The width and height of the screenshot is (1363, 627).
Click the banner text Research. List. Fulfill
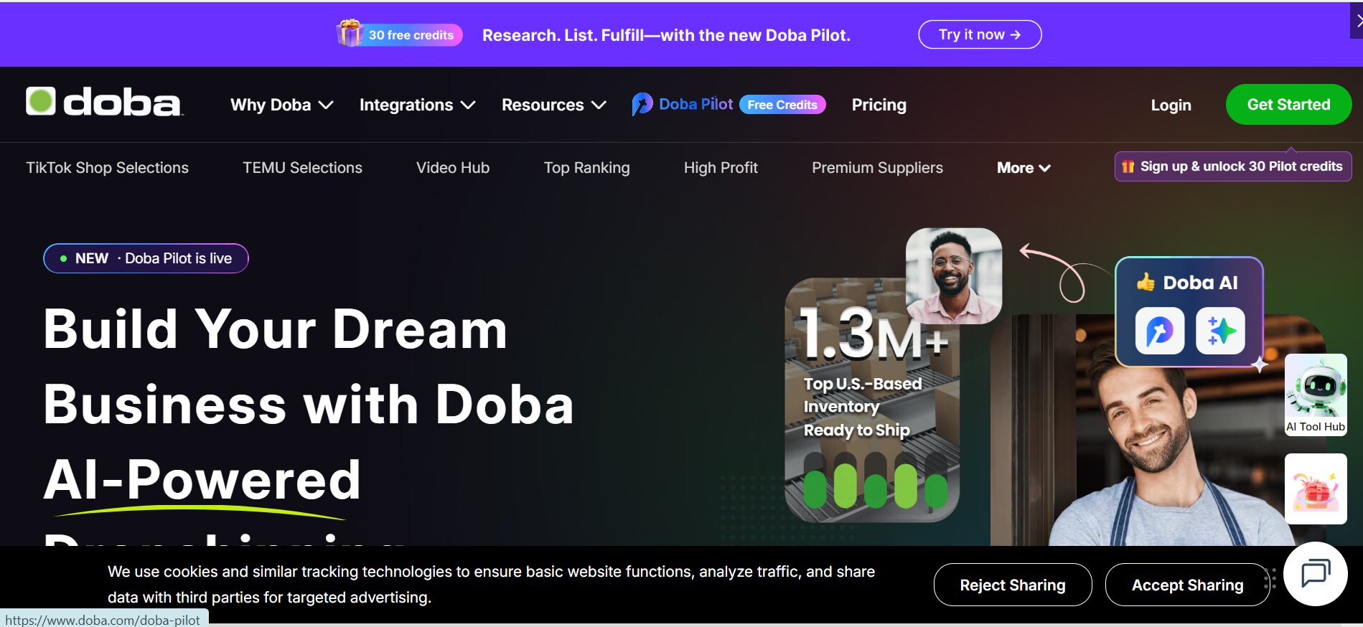tap(666, 35)
